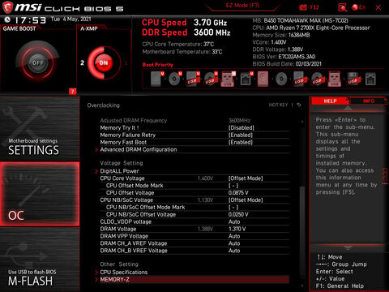389x292 pixels.
Task: Open CPU NB/SoC Voltage Offset Mode dropdown
Action: [x=246, y=200]
